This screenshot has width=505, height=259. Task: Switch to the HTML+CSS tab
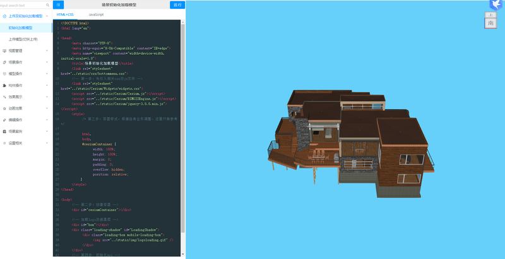pos(65,14)
